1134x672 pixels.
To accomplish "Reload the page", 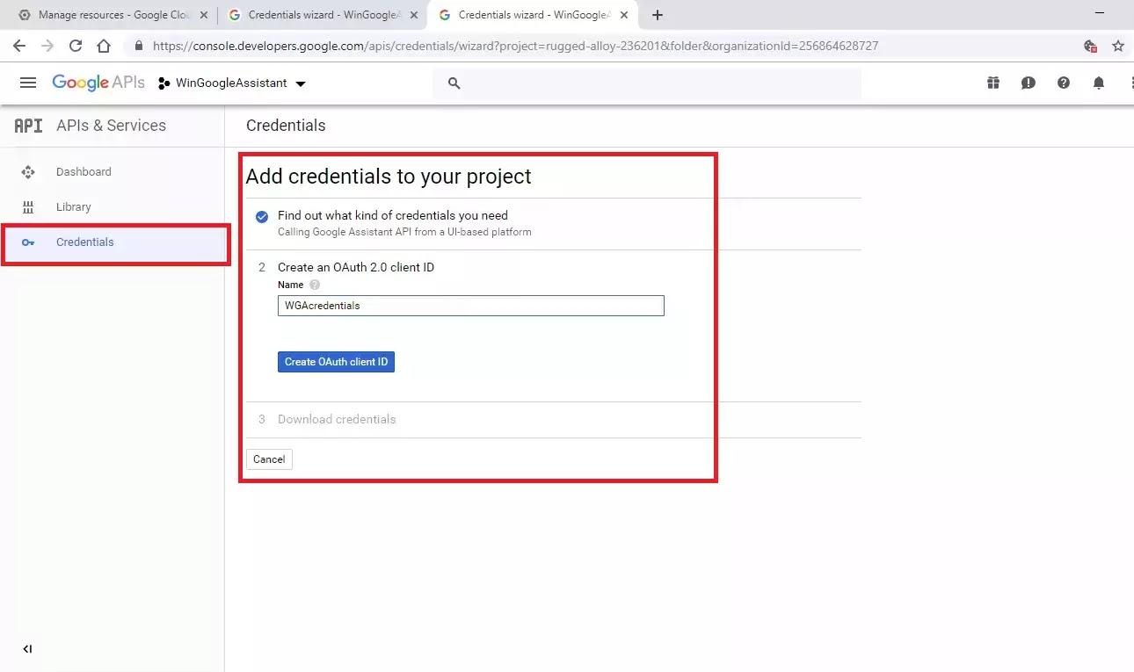I will tap(76, 46).
